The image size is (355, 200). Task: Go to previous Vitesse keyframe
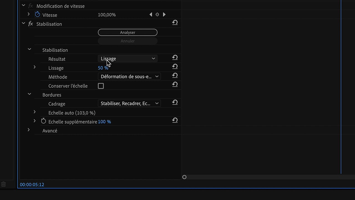point(151,14)
